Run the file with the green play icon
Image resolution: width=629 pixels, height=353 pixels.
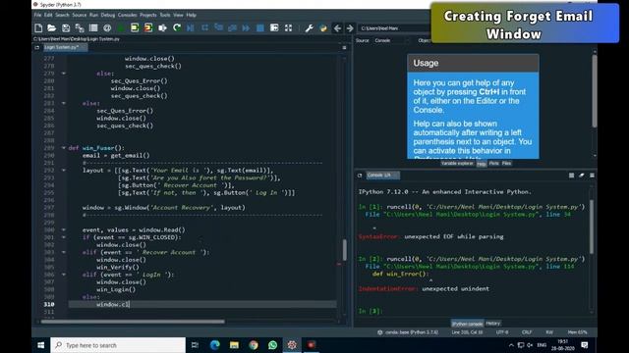[x=121, y=28]
